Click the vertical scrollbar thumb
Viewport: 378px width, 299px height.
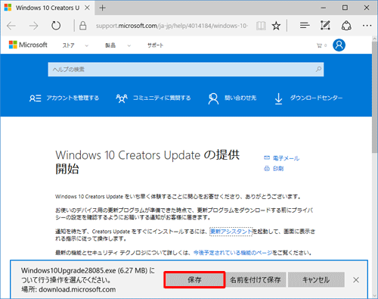tap(375, 97)
